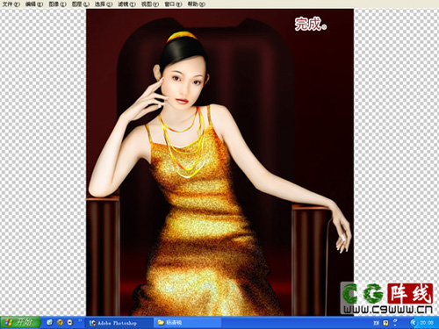The image size is (439, 329).
Task: Click the third quick launch media icon
Action: 70,322
